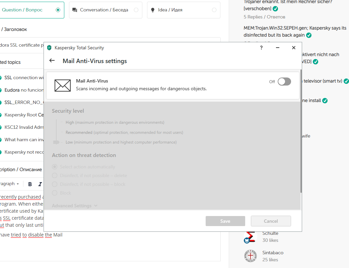Click the Mail Anti-Virus envelope icon

[x=63, y=86]
